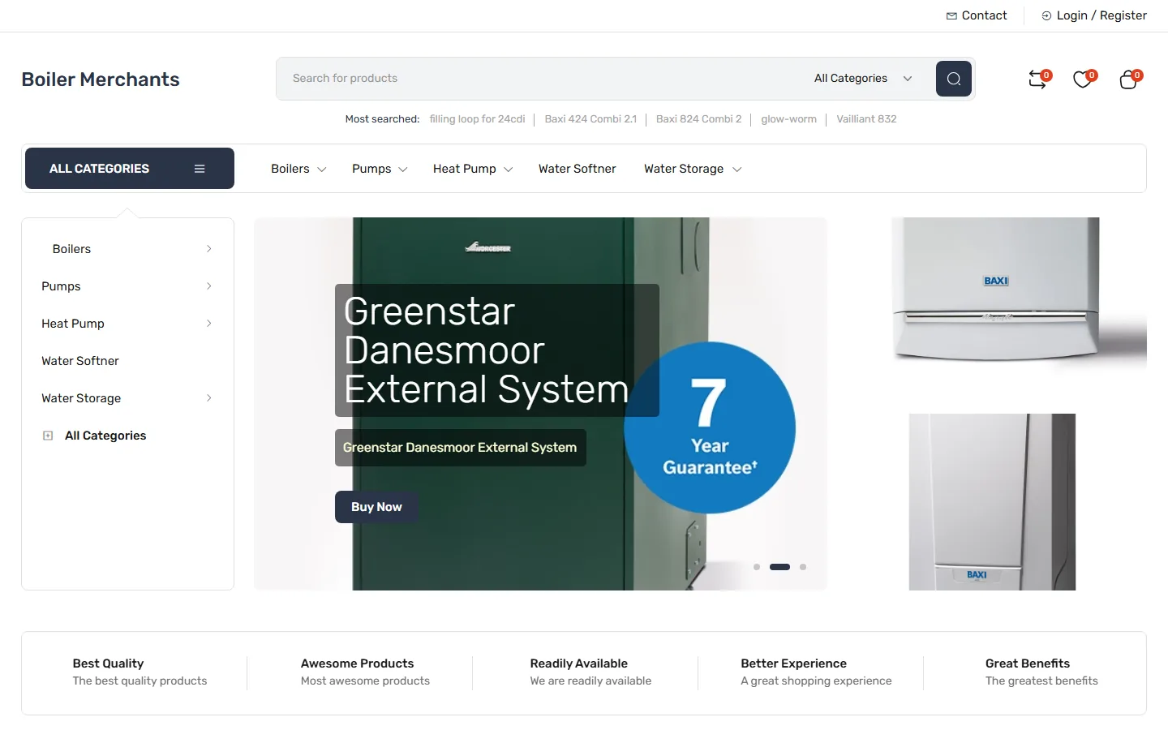Click the plus icon beside All Categories
Image resolution: width=1168 pixels, height=730 pixels.
point(48,436)
